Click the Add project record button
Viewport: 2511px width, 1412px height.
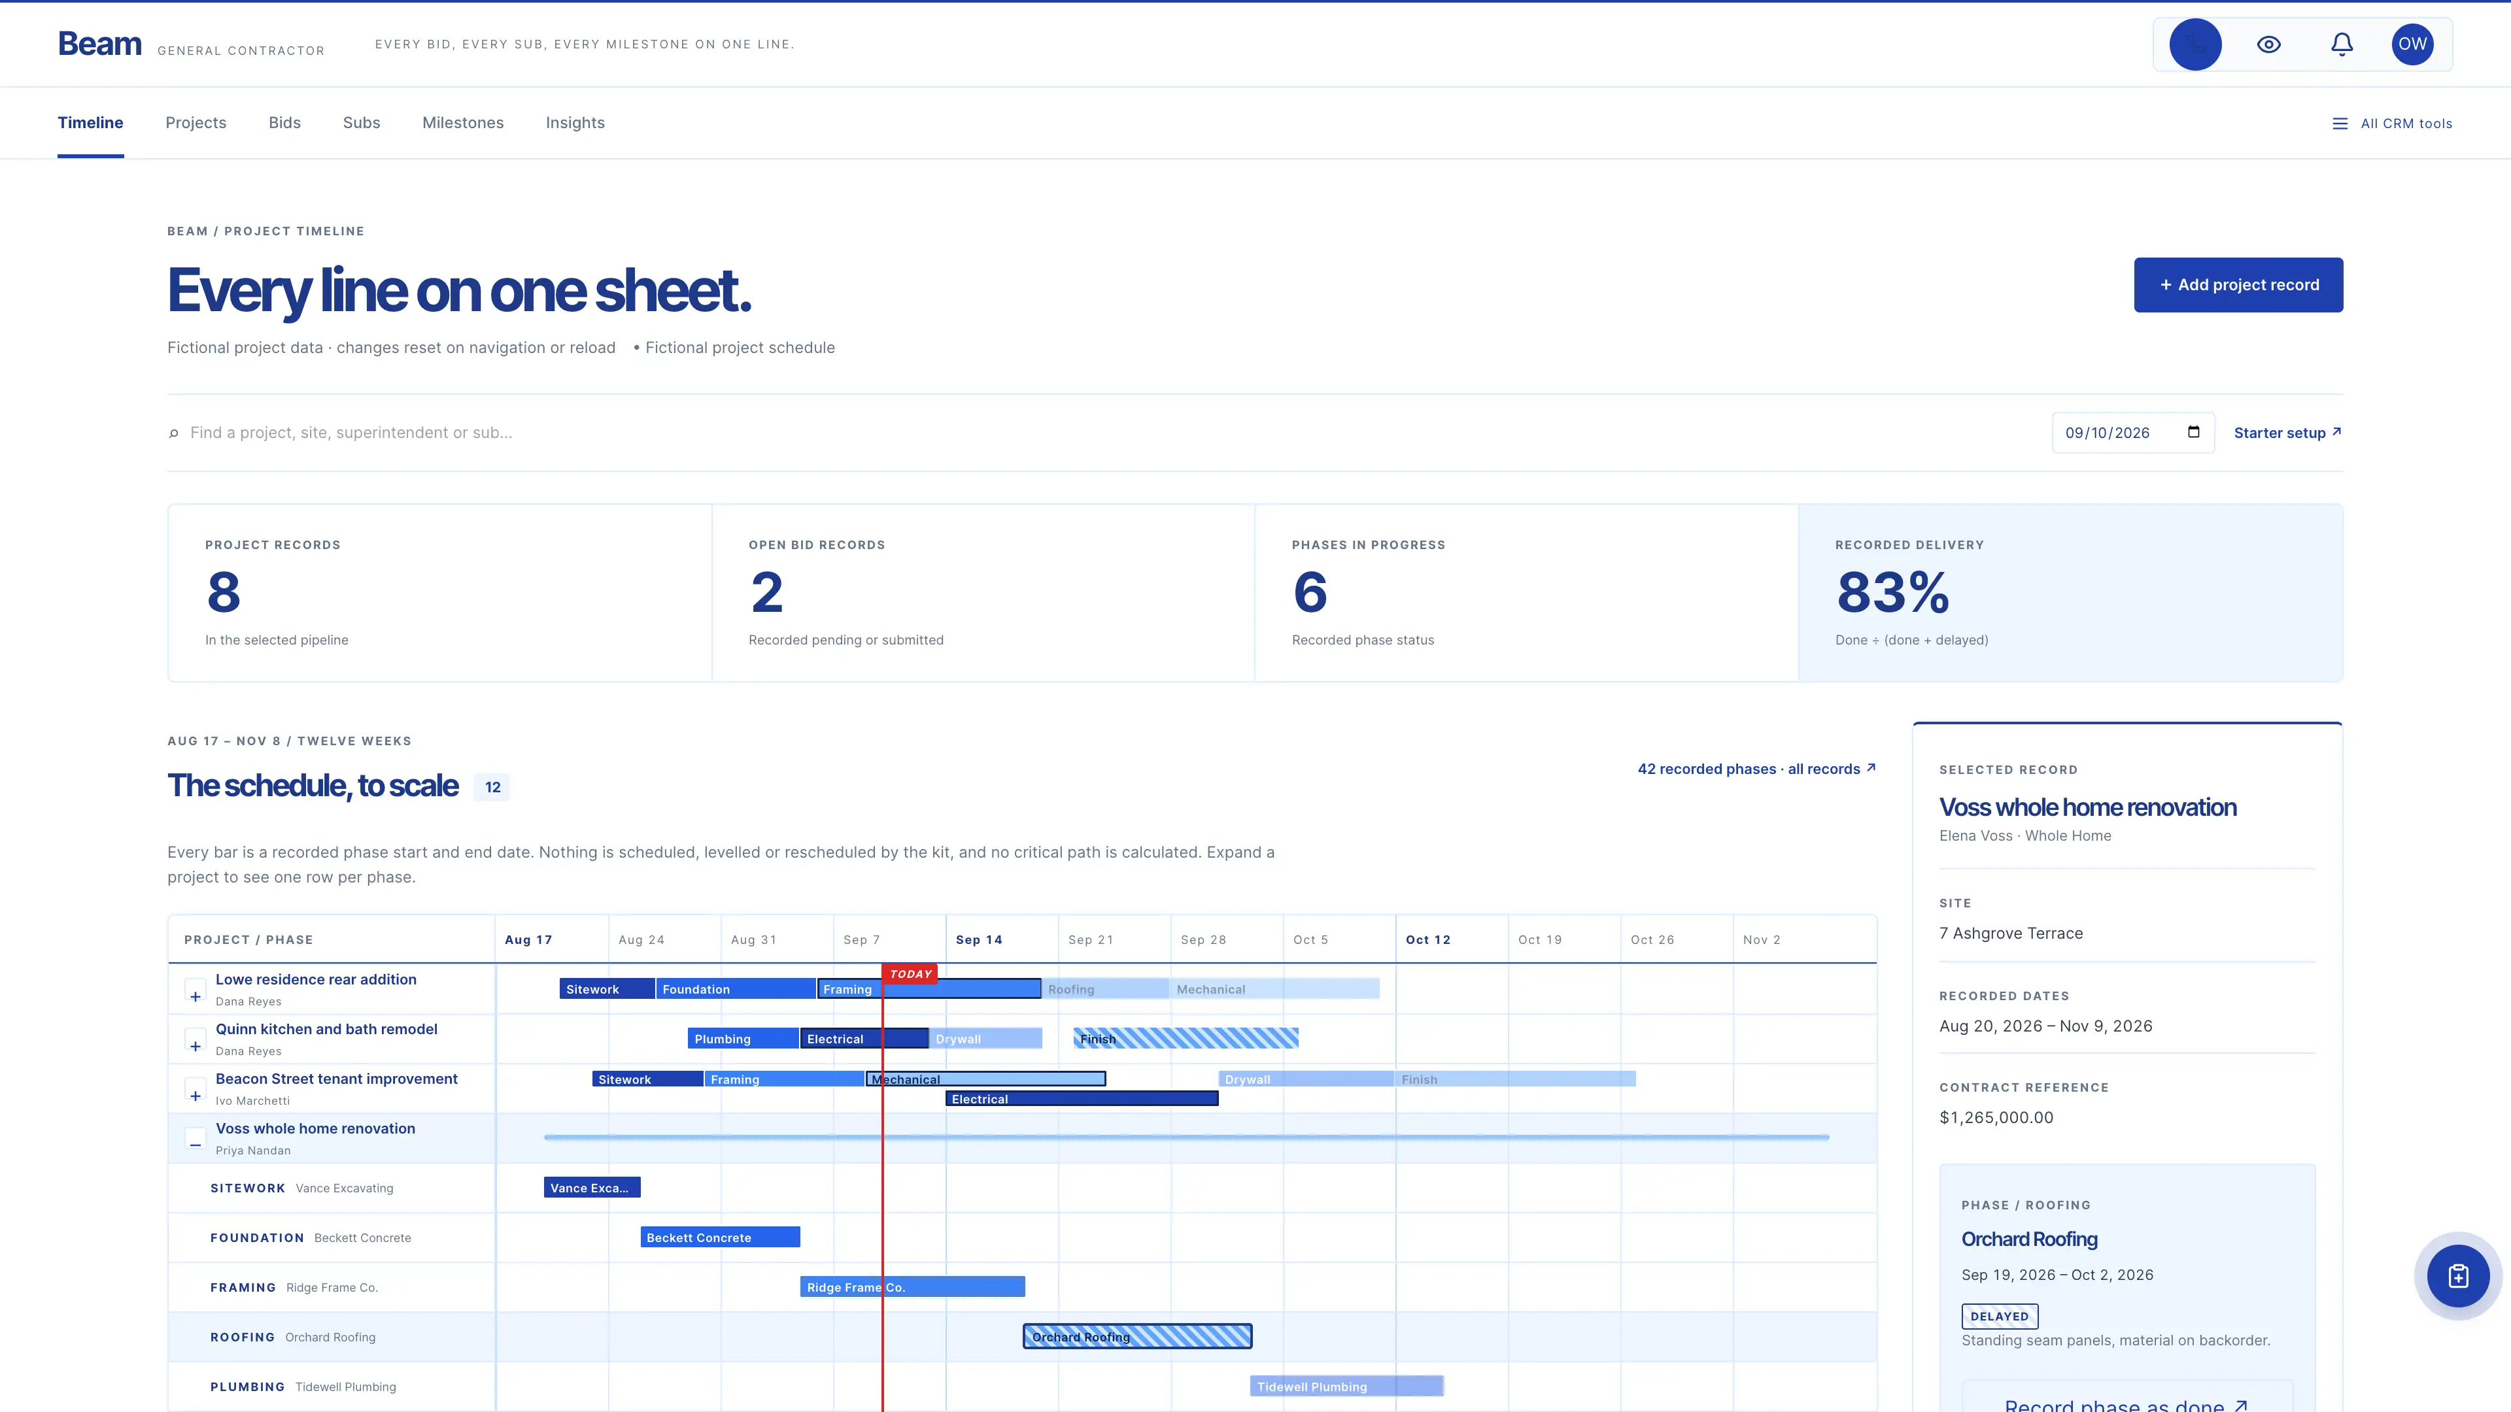pyautogui.click(x=2238, y=284)
